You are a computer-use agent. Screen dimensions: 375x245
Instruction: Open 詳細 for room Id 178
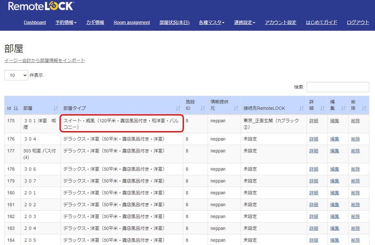313,169
